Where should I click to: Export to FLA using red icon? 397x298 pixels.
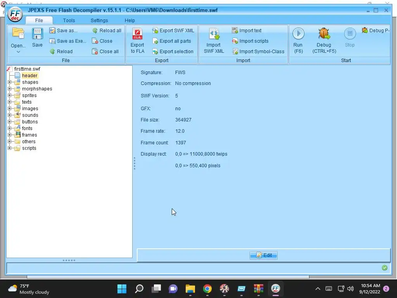138,34
